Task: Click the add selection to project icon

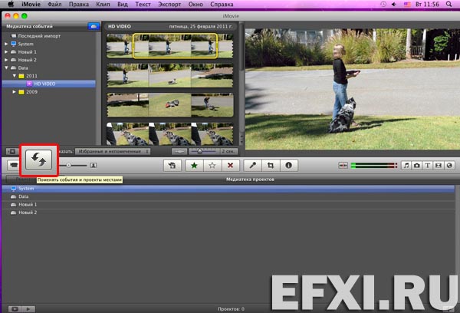Action: (x=172, y=166)
